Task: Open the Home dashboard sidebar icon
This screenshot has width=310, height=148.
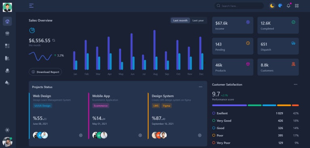Action: 7,21
